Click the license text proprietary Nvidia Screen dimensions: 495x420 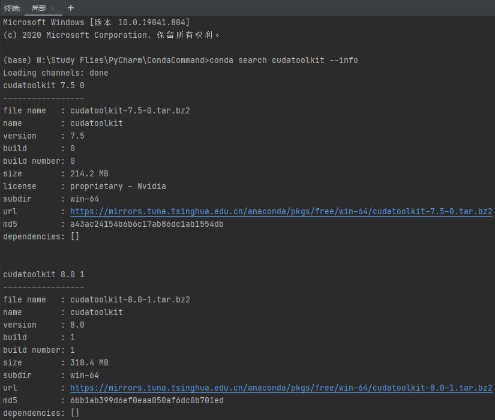click(118, 186)
